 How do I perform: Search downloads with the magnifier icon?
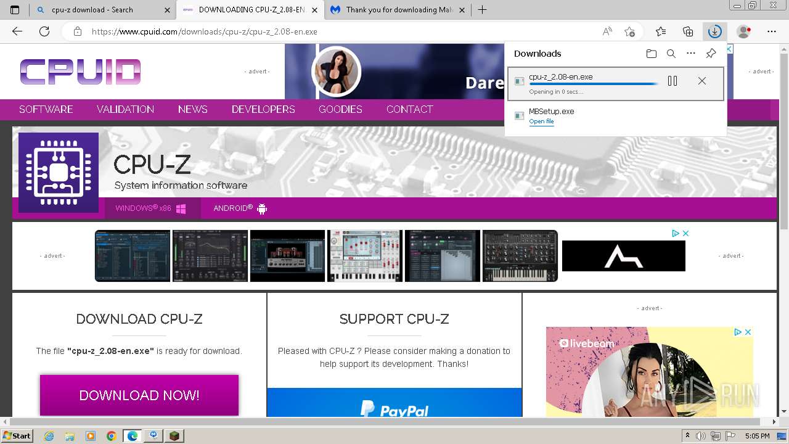[x=671, y=54]
